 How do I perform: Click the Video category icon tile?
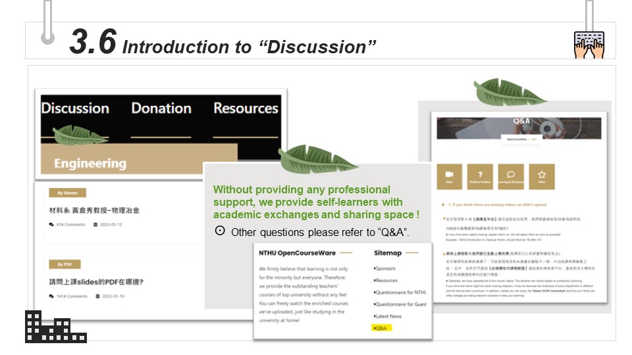coord(449,176)
